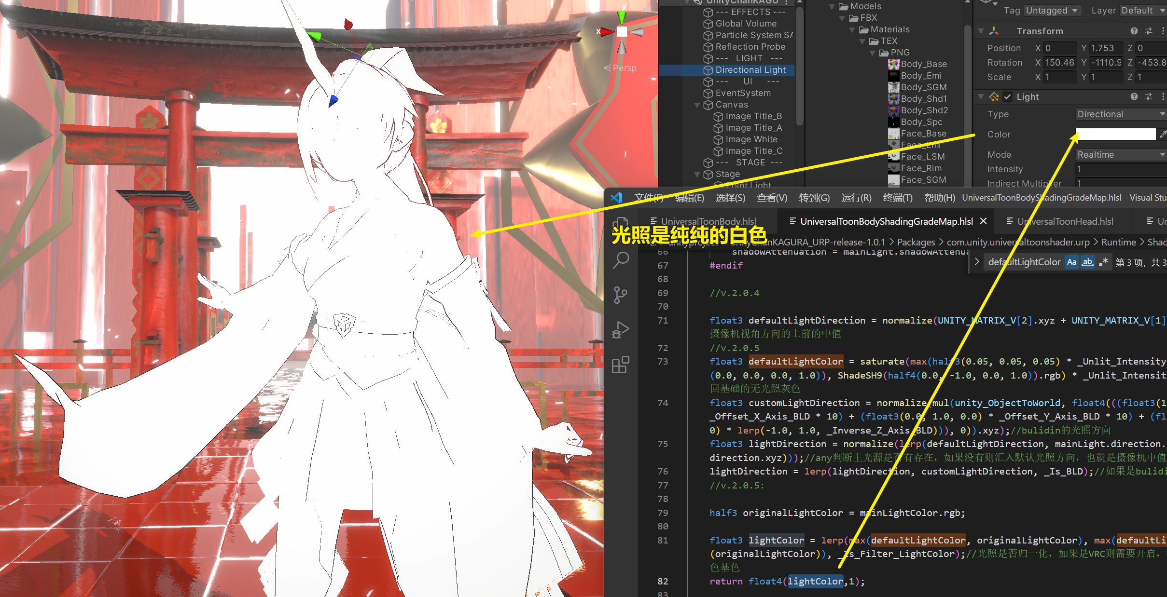This screenshot has height=597, width=1167.
Task: Open the Extensions view in VS Code
Action: (x=621, y=365)
